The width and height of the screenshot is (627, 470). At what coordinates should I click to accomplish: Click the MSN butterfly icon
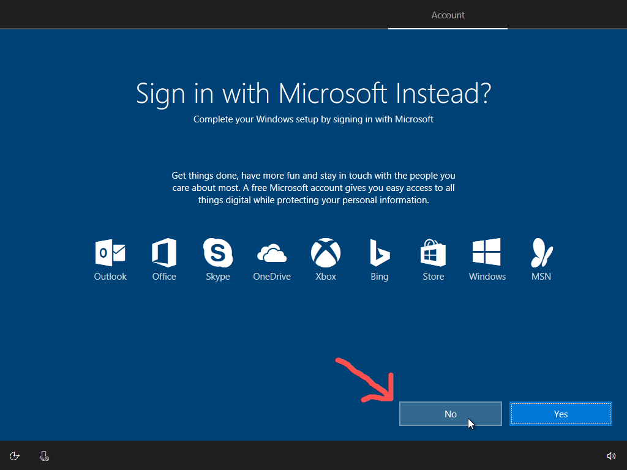tap(541, 253)
